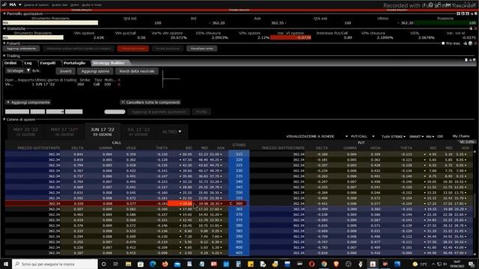Click the MA field in Statistiche

click(33, 37)
